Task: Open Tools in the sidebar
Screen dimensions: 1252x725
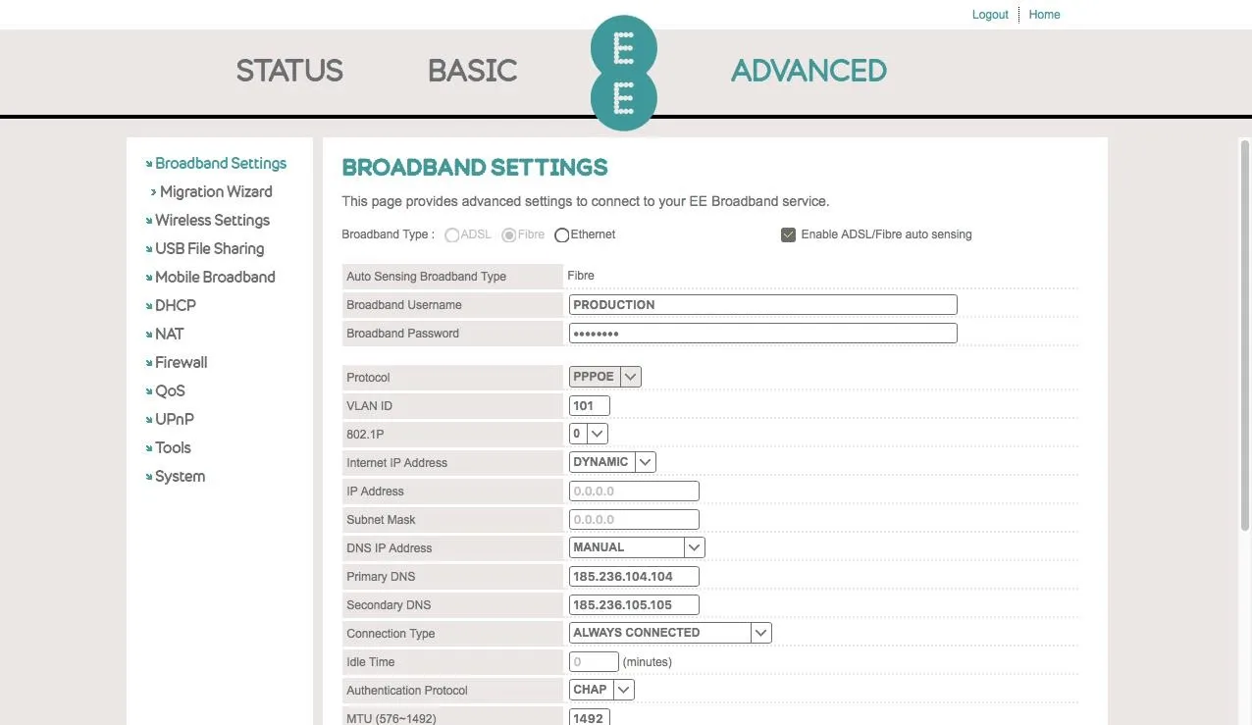Action: 173,447
